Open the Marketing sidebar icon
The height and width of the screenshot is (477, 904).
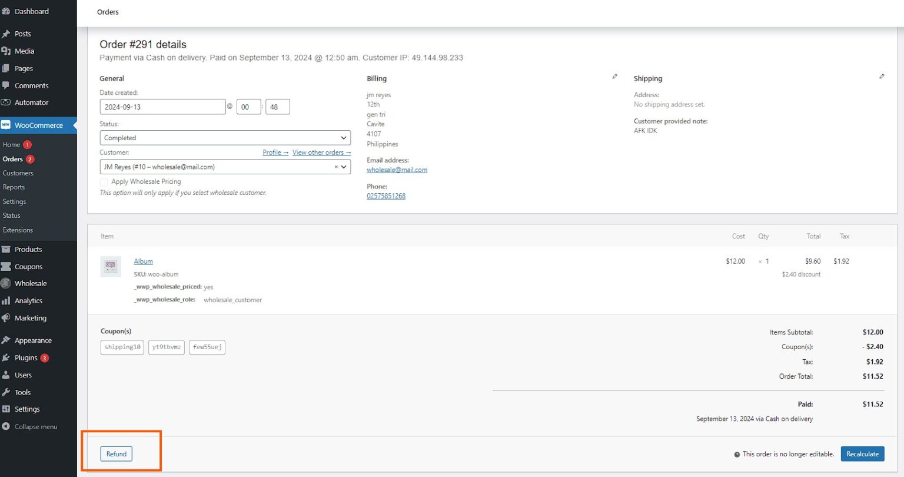click(x=9, y=318)
